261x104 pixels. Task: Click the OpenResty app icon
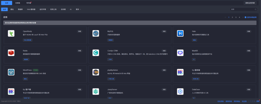(11, 33)
